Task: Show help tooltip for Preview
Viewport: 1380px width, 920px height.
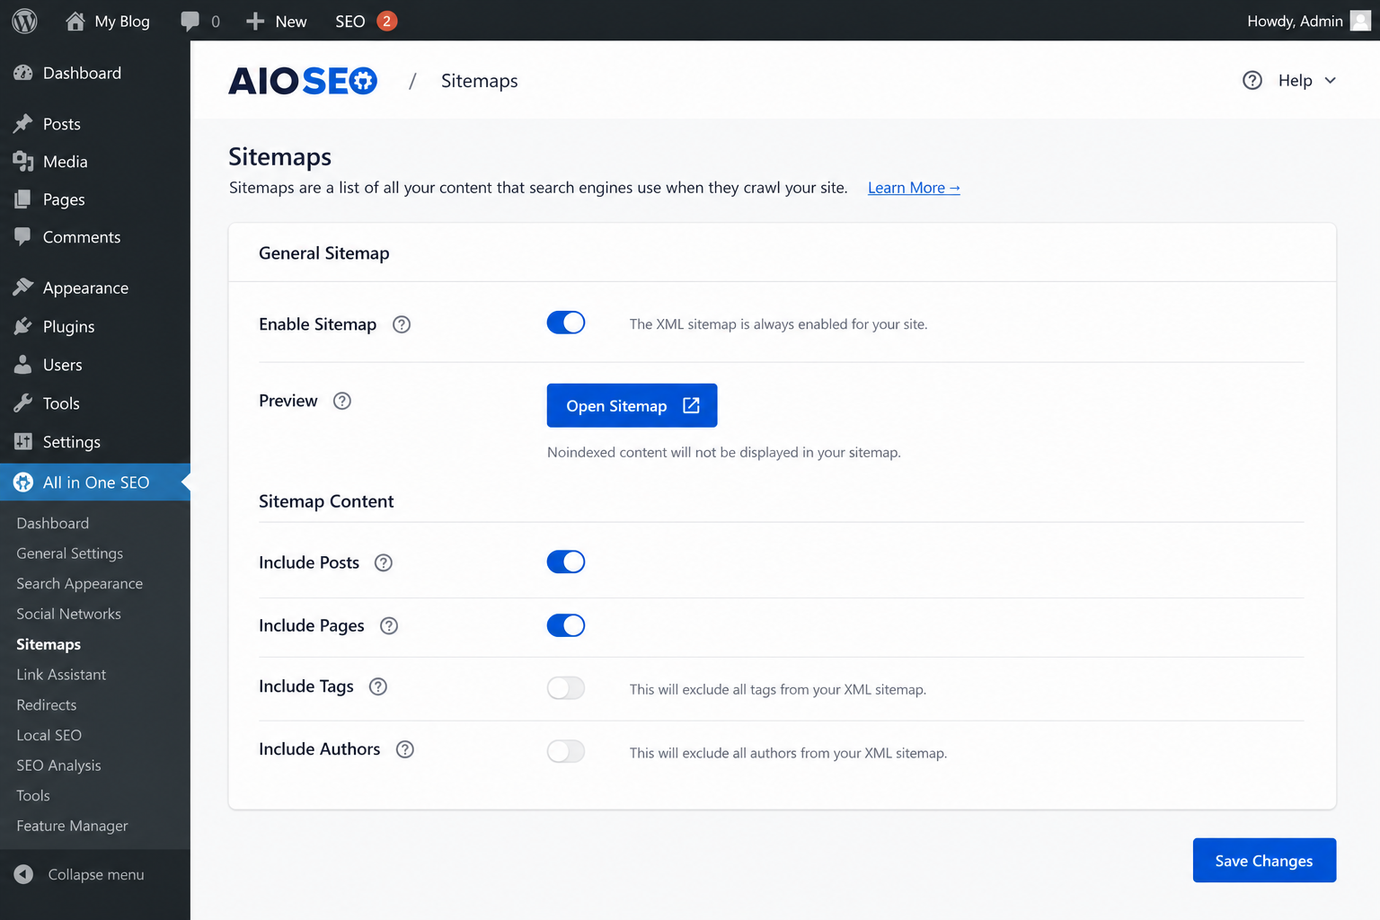Action: pos(342,401)
